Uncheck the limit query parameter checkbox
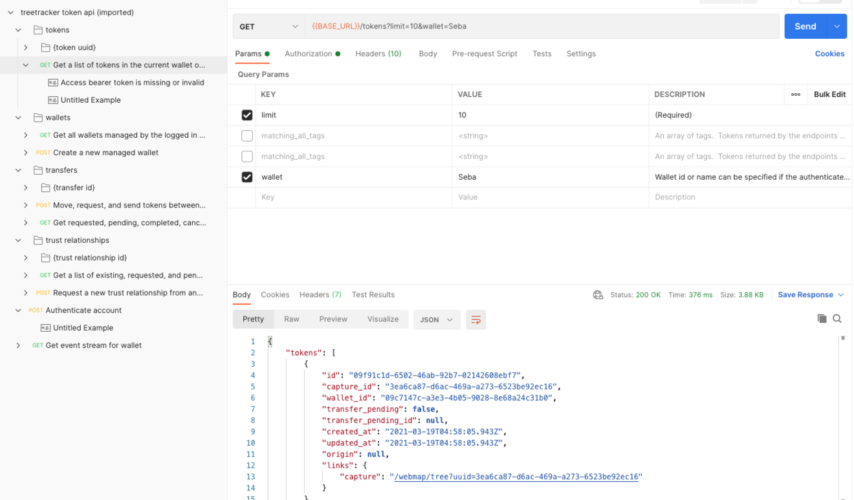This screenshot has width=854, height=500. [x=247, y=115]
